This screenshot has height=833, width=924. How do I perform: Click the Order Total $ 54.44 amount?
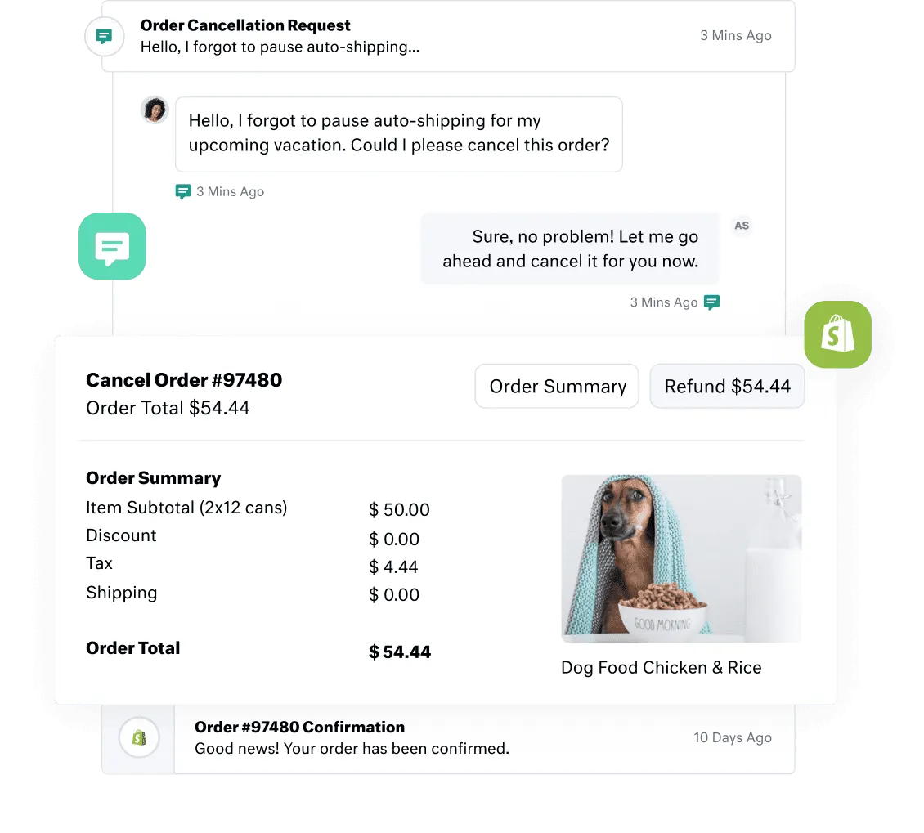(x=400, y=652)
